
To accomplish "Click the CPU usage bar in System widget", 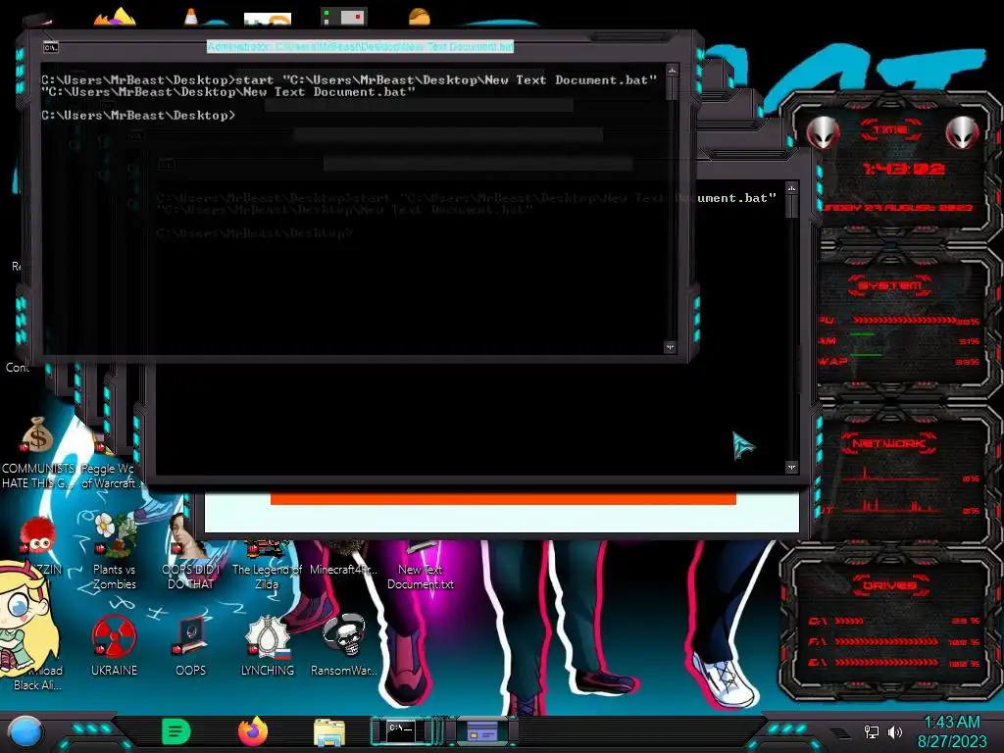I will click(905, 321).
